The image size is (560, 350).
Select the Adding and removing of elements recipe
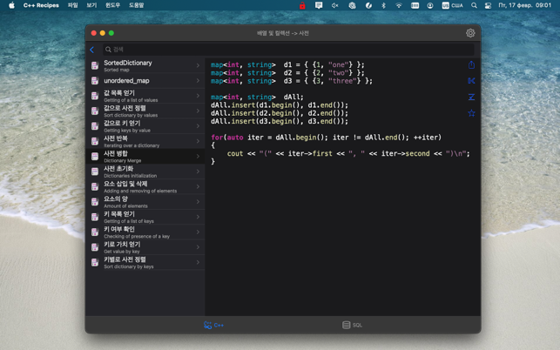pos(145,186)
